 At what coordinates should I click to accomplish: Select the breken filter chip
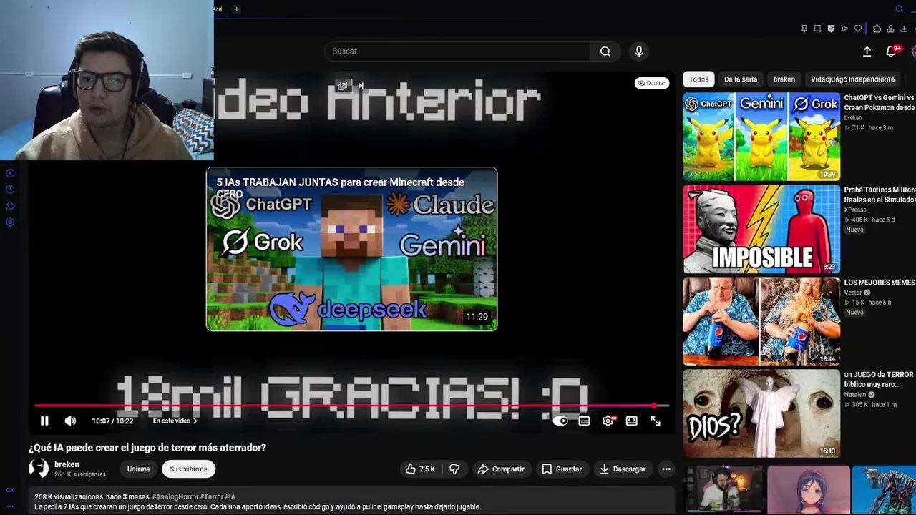pyautogui.click(x=784, y=79)
